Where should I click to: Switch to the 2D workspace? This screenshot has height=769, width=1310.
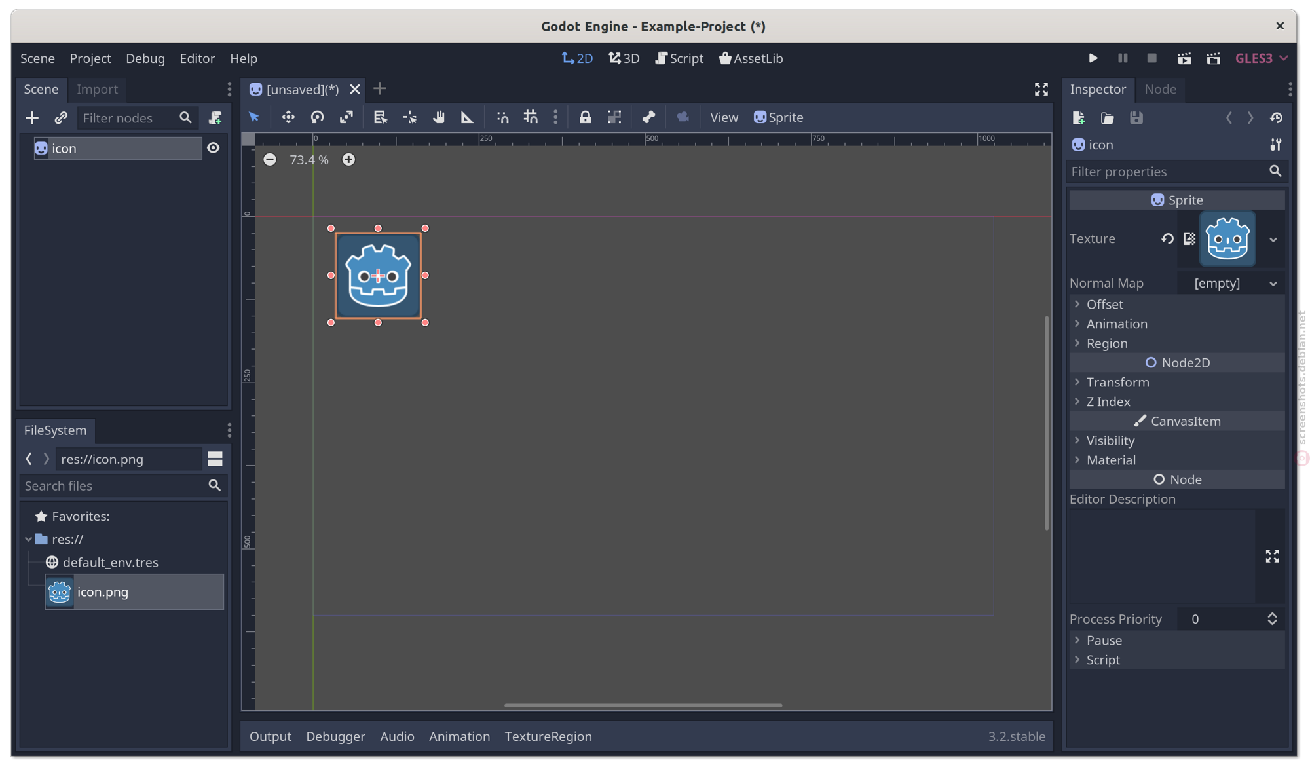tap(577, 58)
